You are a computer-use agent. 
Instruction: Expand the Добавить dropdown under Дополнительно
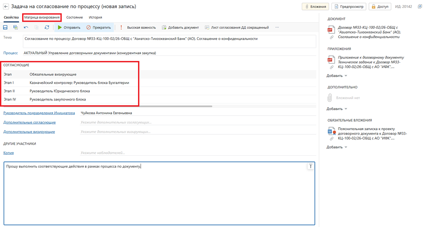(x=337, y=109)
